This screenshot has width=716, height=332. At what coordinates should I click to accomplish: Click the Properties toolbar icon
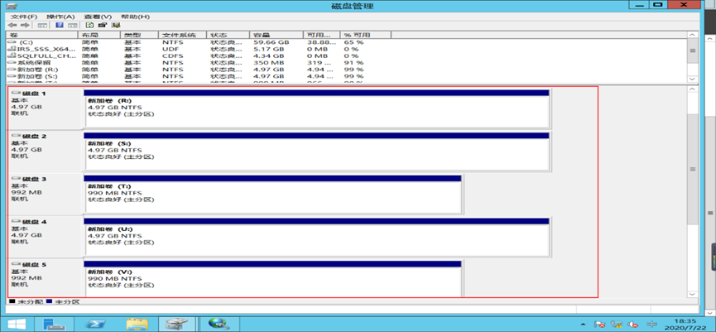[x=103, y=25]
